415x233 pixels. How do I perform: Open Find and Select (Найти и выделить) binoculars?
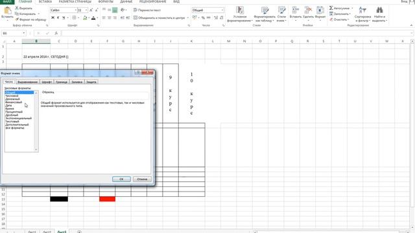coord(379,14)
